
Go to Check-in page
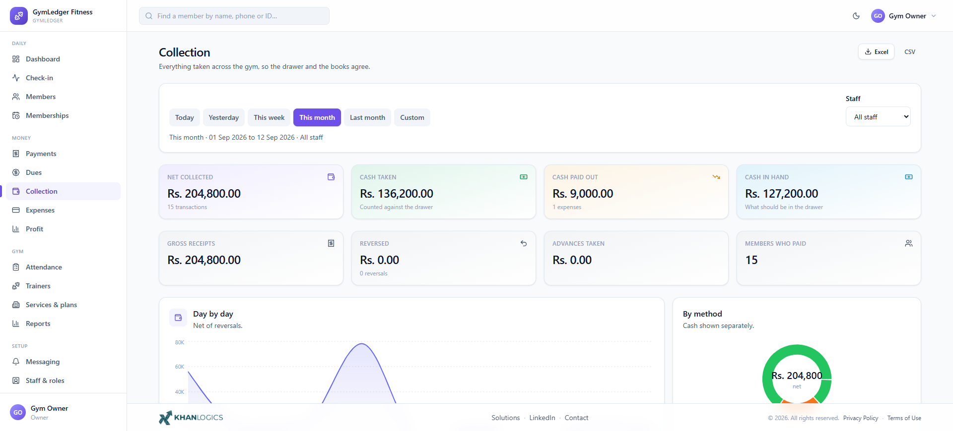pos(64,78)
